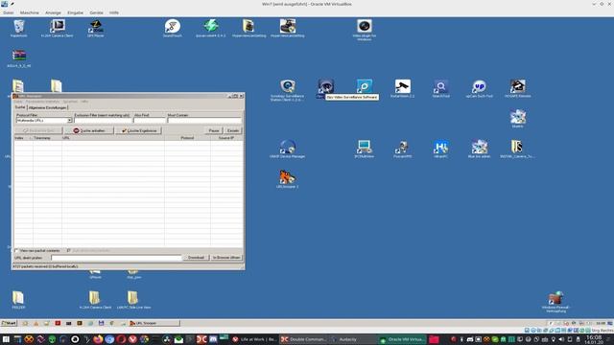Open the house-shaped remote shortcut icon
The width and height of the screenshot is (614, 345).
tap(518, 88)
